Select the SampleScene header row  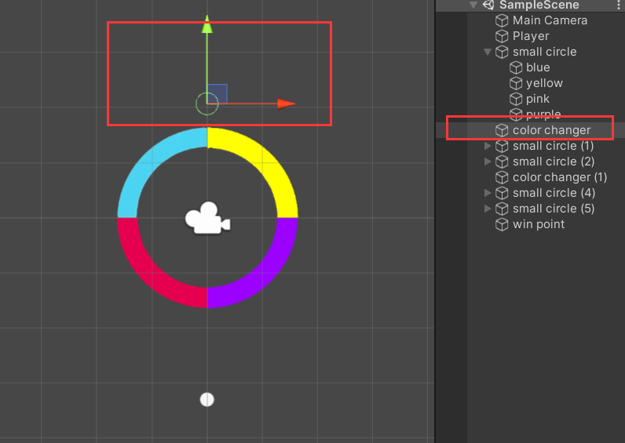(x=530, y=5)
